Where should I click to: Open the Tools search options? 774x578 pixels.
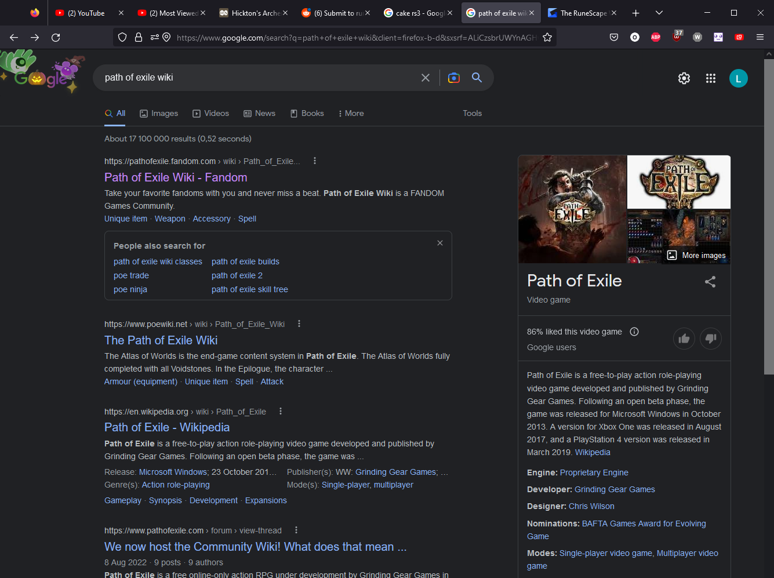pyautogui.click(x=473, y=114)
